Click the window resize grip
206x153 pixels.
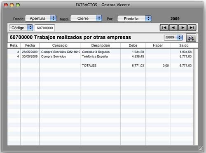(201, 148)
